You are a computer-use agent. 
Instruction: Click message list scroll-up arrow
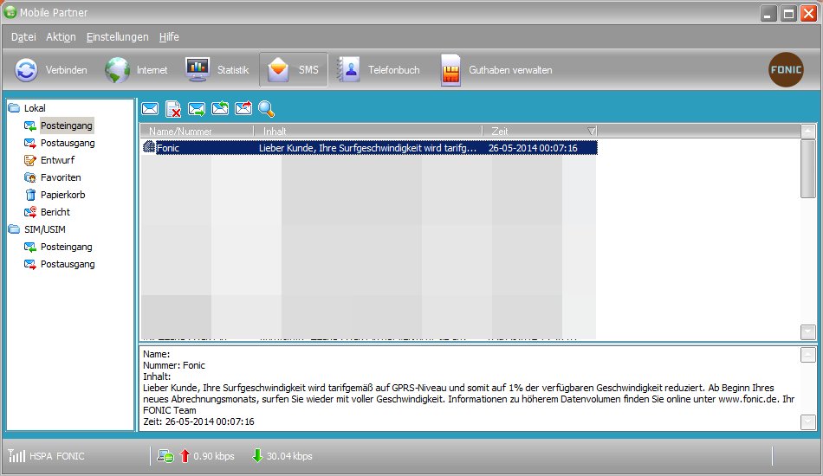tap(808, 131)
